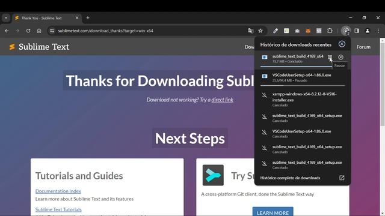Image resolution: width=385 pixels, height=216 pixels.
Task: Select the cancelled VSCodeUserSetup-x64-1.86.0.exe entry
Action: click(x=303, y=133)
